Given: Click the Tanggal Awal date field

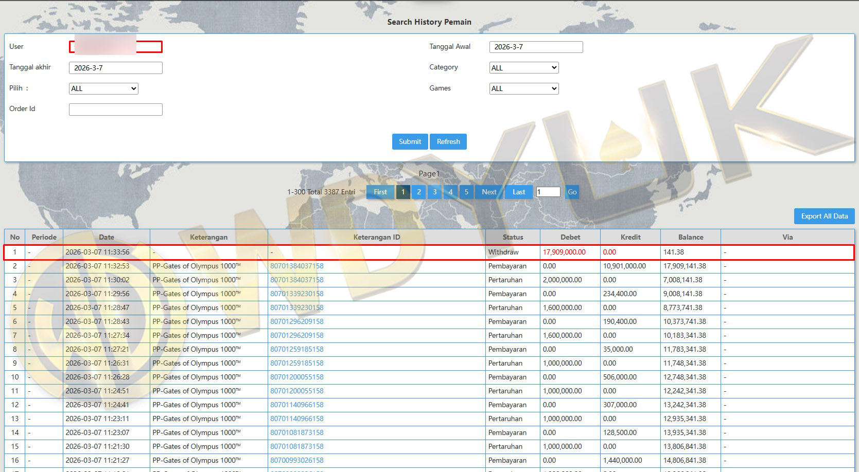Looking at the screenshot, I should coord(536,47).
